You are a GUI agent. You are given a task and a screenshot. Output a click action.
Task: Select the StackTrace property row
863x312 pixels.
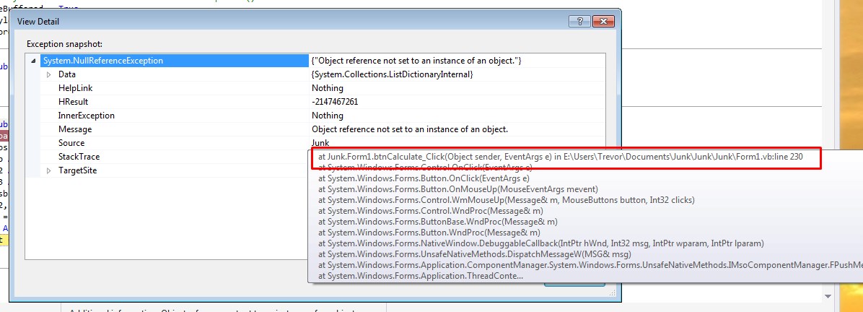[79, 157]
